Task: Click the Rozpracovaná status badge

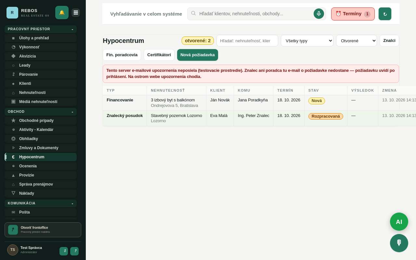Action: 326,116
